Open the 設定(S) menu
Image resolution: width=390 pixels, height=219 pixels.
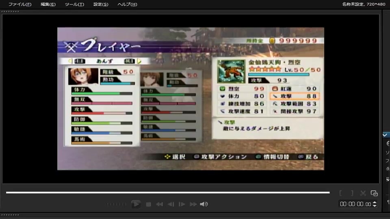pos(101,4)
